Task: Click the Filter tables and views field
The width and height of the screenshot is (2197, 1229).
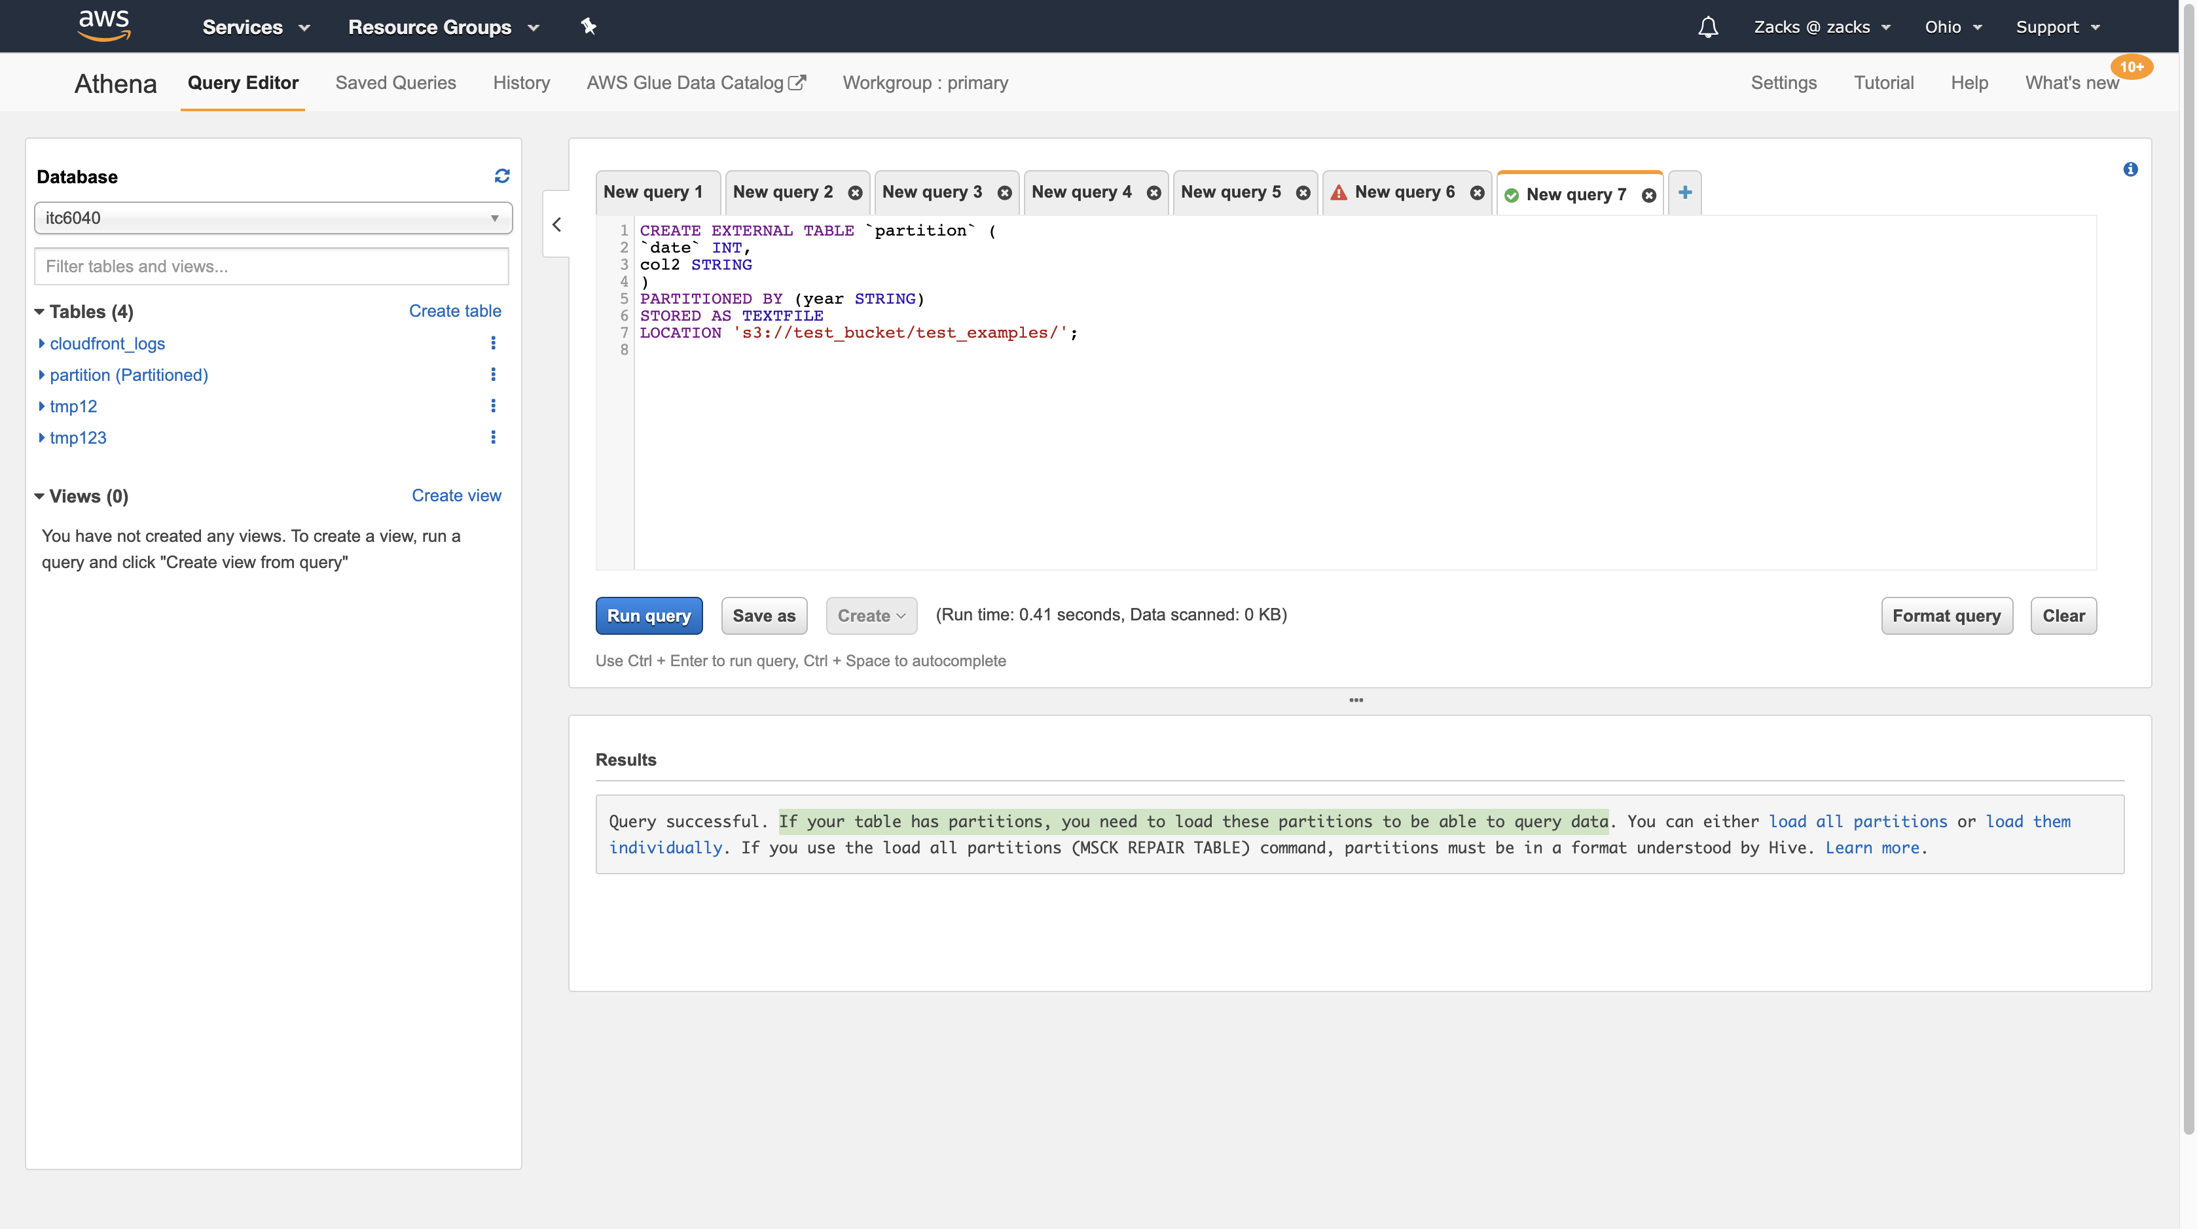Action: (x=271, y=266)
